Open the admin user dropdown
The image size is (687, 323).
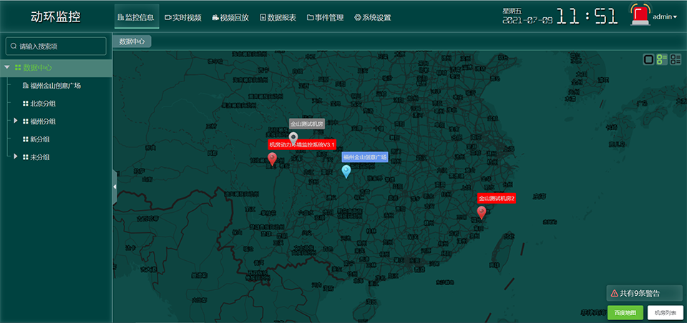coord(665,17)
